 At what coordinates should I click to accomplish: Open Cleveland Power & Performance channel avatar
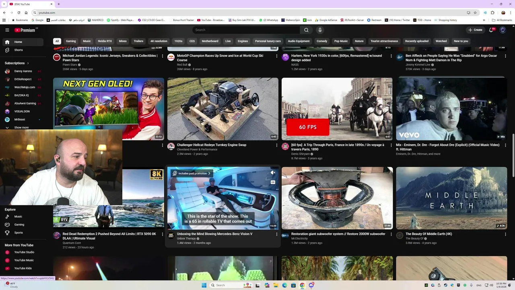click(171, 146)
